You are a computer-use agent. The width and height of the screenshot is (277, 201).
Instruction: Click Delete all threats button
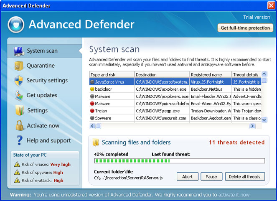[245, 177]
